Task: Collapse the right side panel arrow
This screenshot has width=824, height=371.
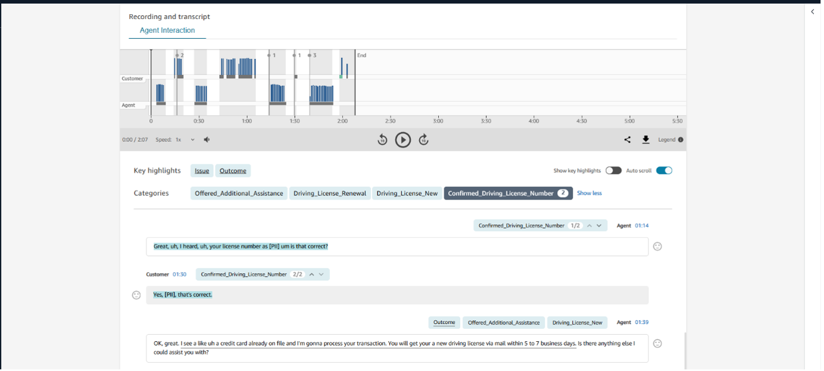Action: tap(813, 12)
